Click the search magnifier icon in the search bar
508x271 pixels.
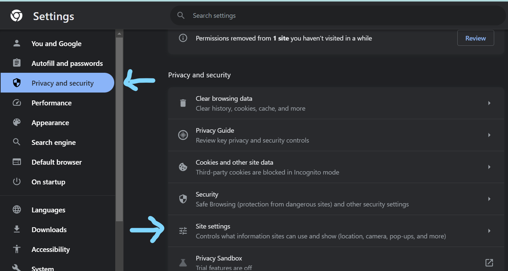tap(181, 15)
